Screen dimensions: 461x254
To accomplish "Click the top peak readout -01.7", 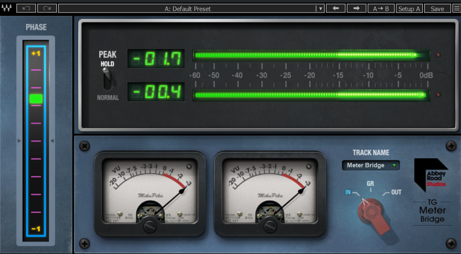I will pyautogui.click(x=156, y=58).
